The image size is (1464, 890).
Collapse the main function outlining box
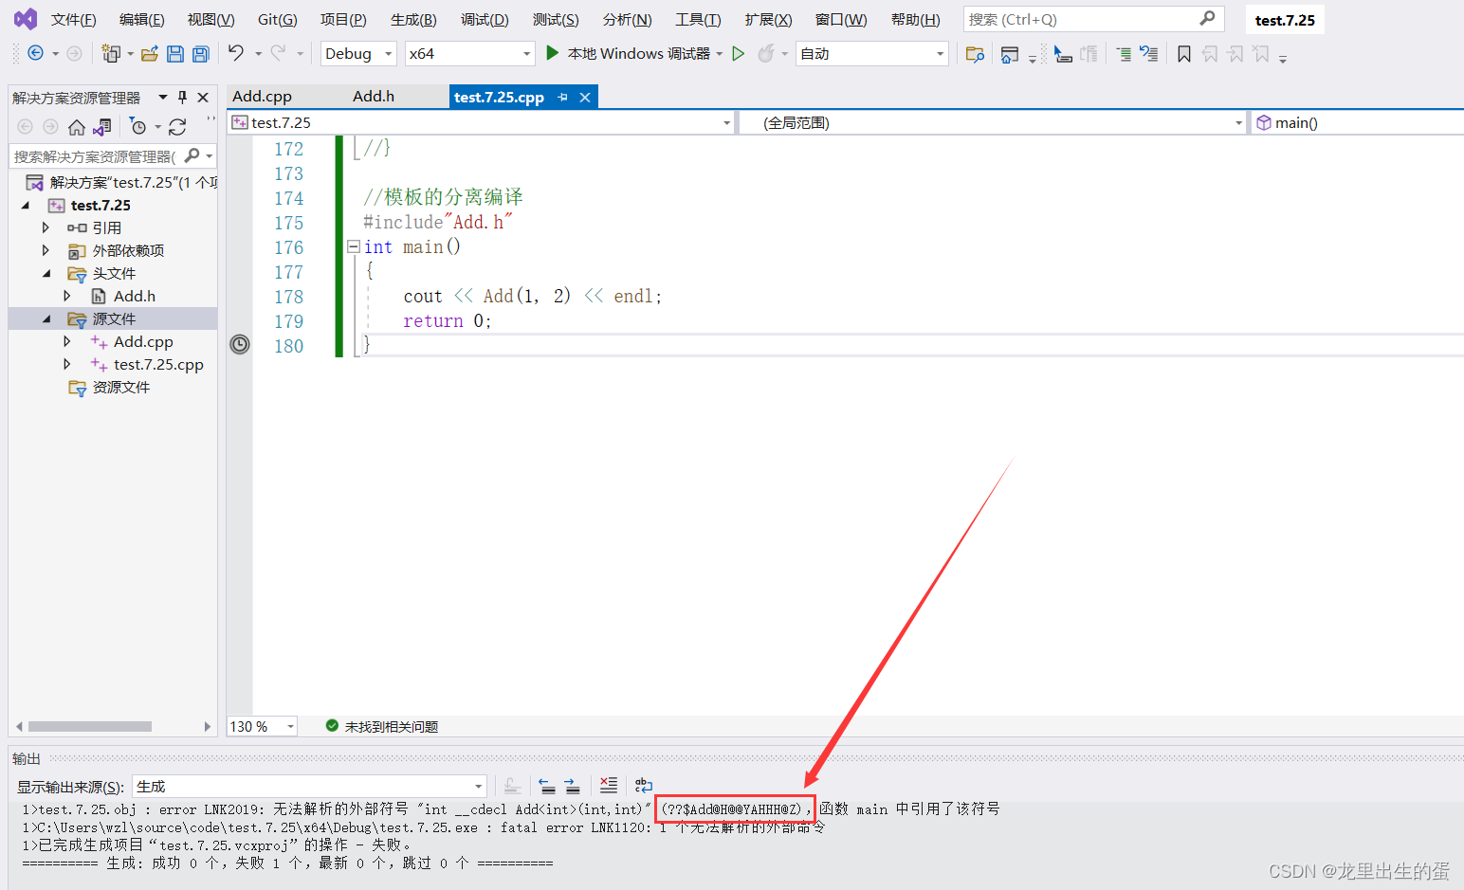point(354,246)
